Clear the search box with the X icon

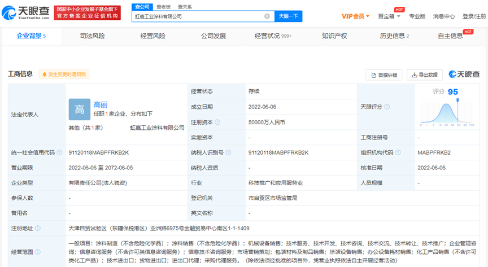(267, 16)
